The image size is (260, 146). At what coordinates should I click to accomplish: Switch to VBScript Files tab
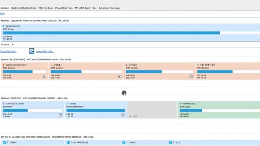45,8
